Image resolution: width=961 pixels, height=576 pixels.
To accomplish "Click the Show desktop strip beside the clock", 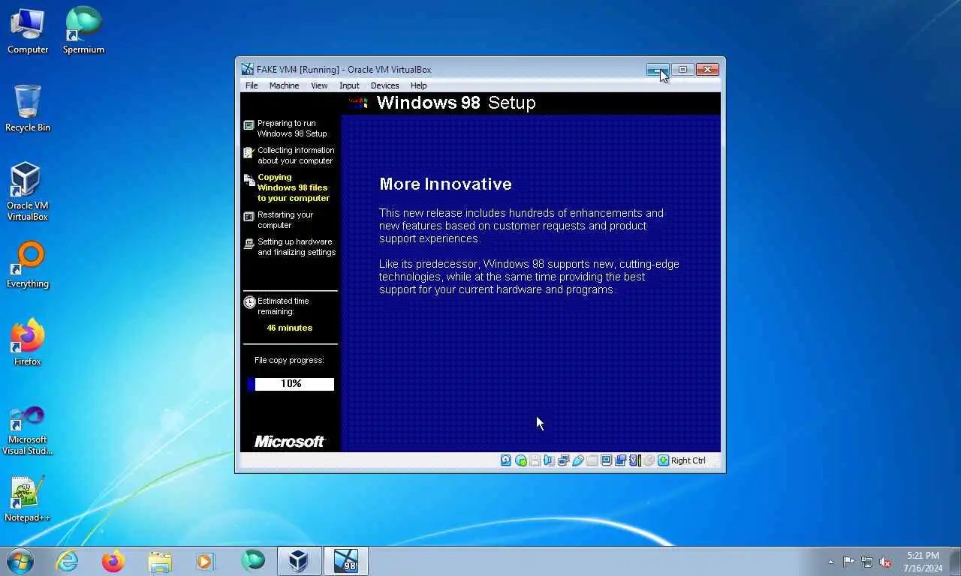I will 955,562.
